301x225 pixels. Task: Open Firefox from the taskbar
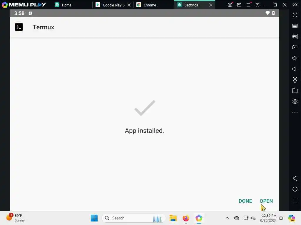coord(186,218)
